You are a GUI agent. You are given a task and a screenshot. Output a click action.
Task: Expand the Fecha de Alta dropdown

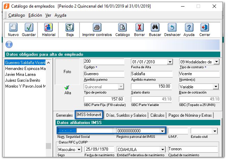[170, 62]
